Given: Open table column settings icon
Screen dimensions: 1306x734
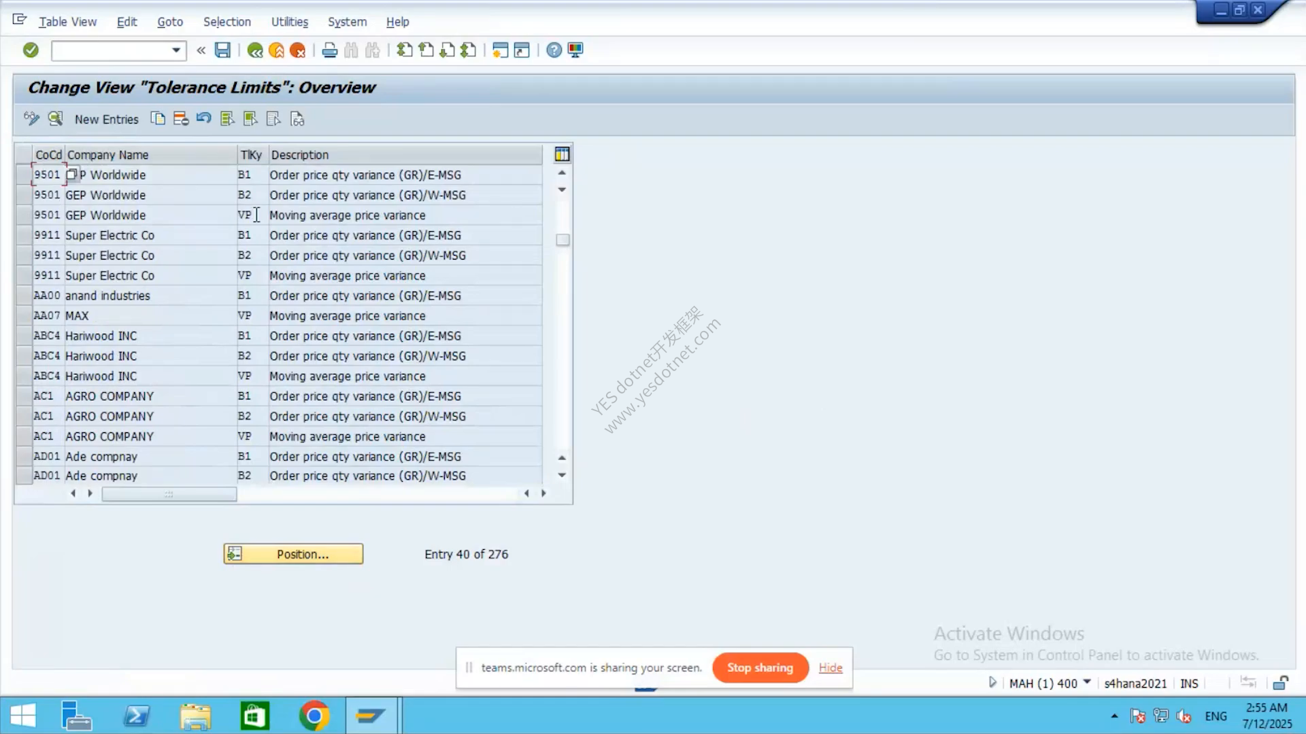Looking at the screenshot, I should click(562, 154).
